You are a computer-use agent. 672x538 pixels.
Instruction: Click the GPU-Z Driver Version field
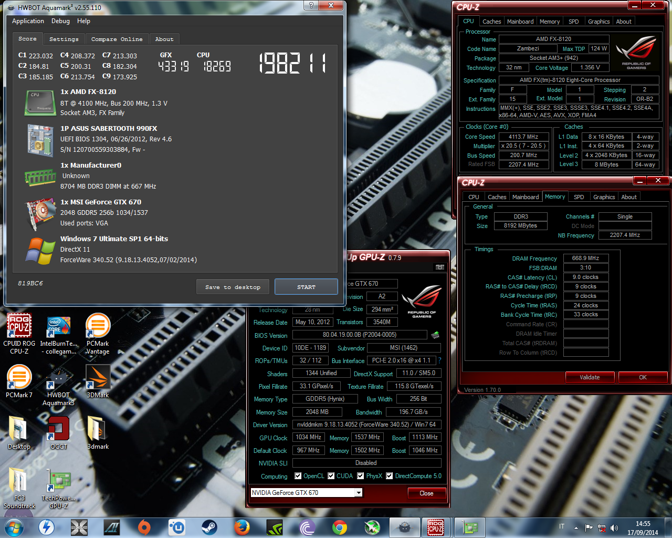(366, 425)
